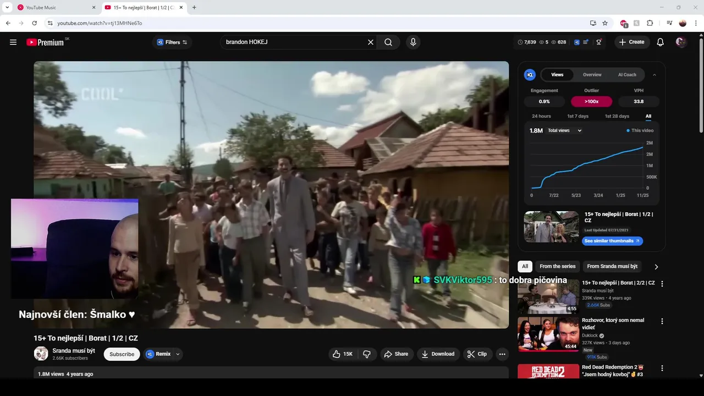Go to YouTube Premium home logo
This screenshot has height=396, width=704.
(x=45, y=42)
